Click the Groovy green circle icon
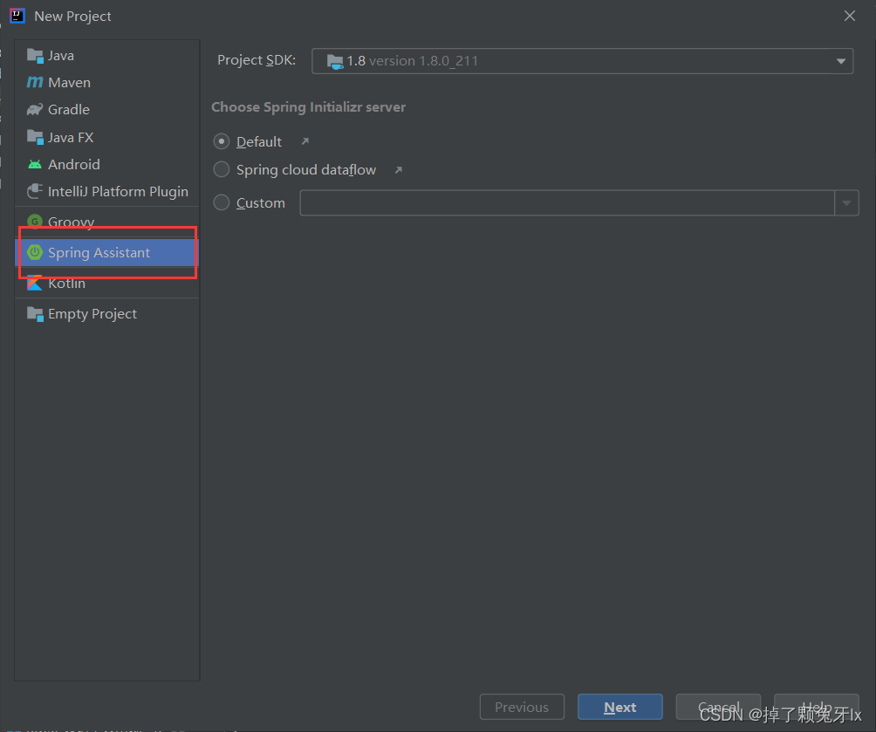Screen dimensions: 876x732 click(35, 222)
